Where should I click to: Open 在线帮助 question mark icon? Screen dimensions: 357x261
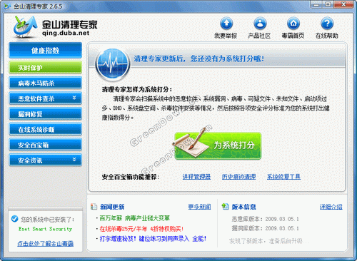(327, 24)
